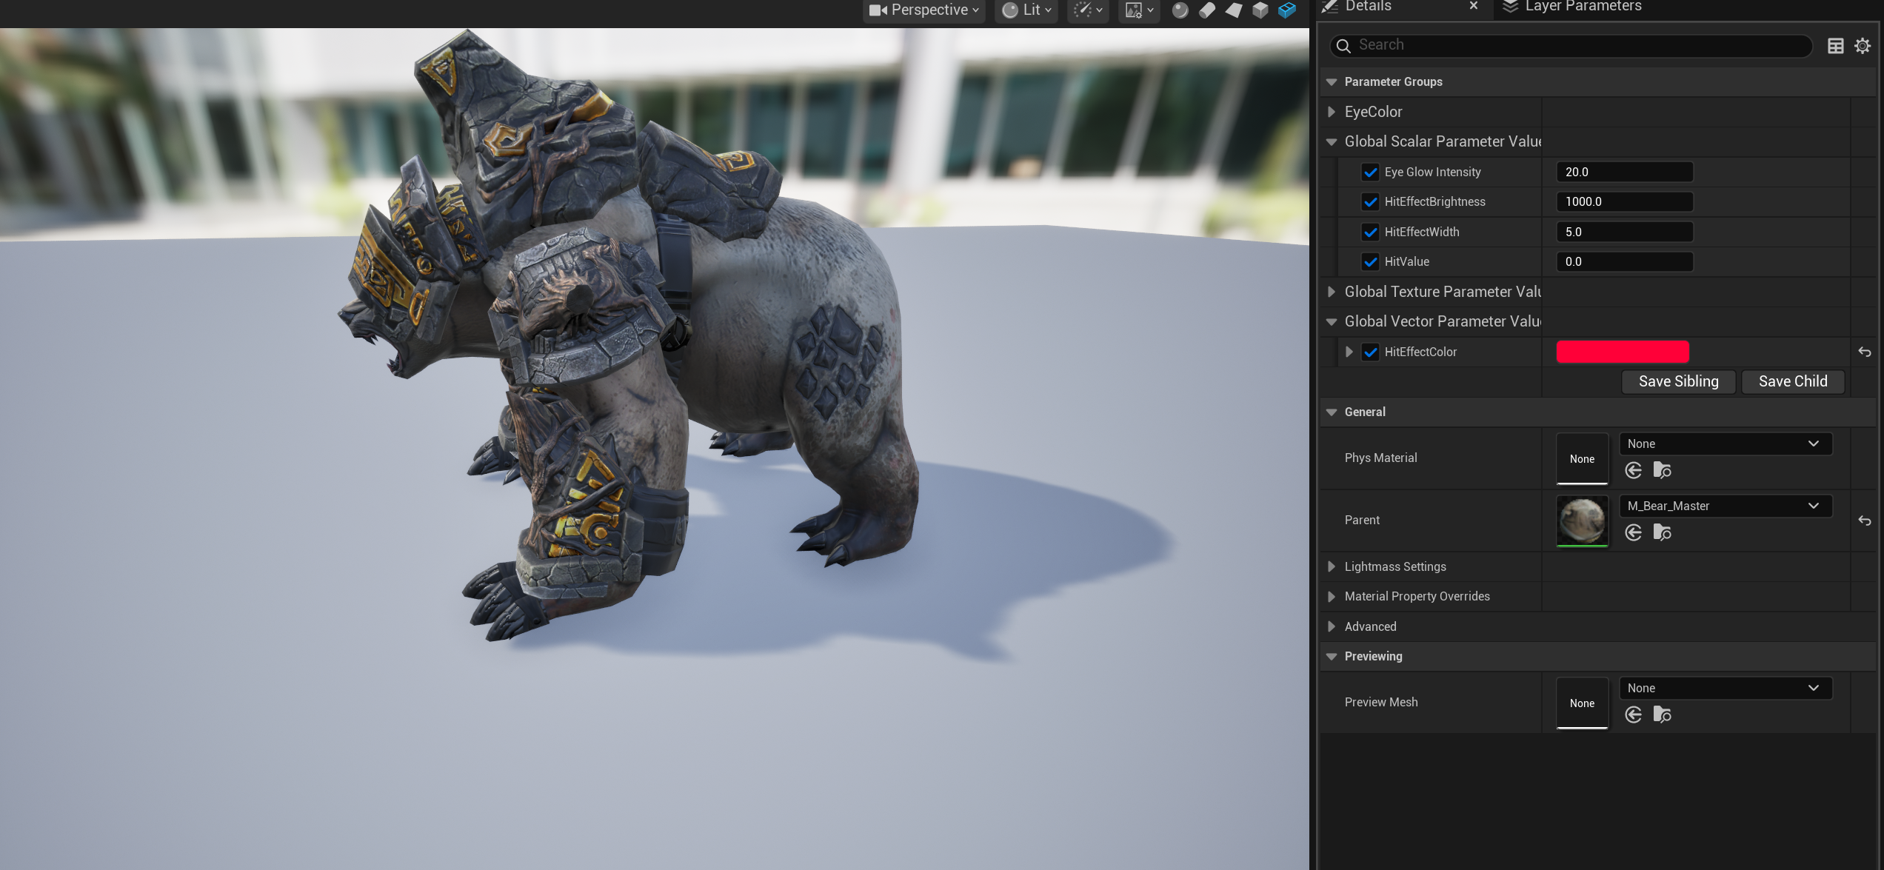Select the sphere preview shape icon

[1180, 10]
